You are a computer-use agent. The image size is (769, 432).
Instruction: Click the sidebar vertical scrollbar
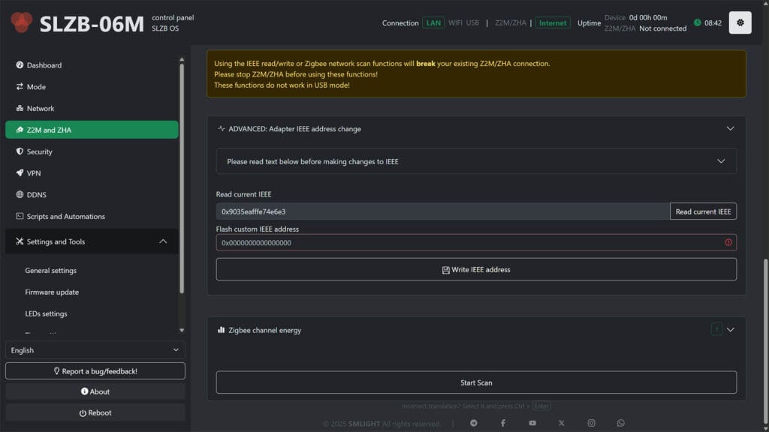pyautogui.click(x=182, y=180)
